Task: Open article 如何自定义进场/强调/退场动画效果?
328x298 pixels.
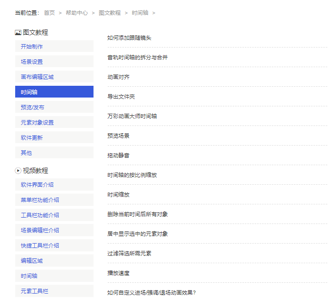Action: 151,293
